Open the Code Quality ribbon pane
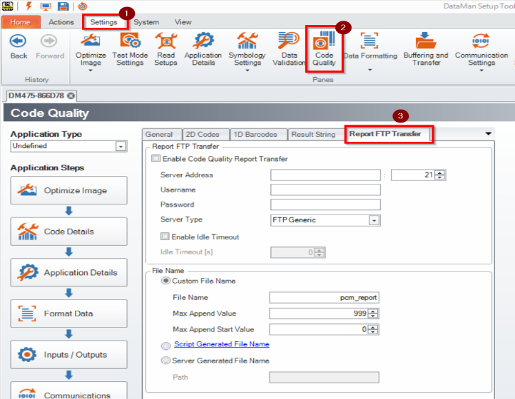The image size is (515, 399). [324, 49]
